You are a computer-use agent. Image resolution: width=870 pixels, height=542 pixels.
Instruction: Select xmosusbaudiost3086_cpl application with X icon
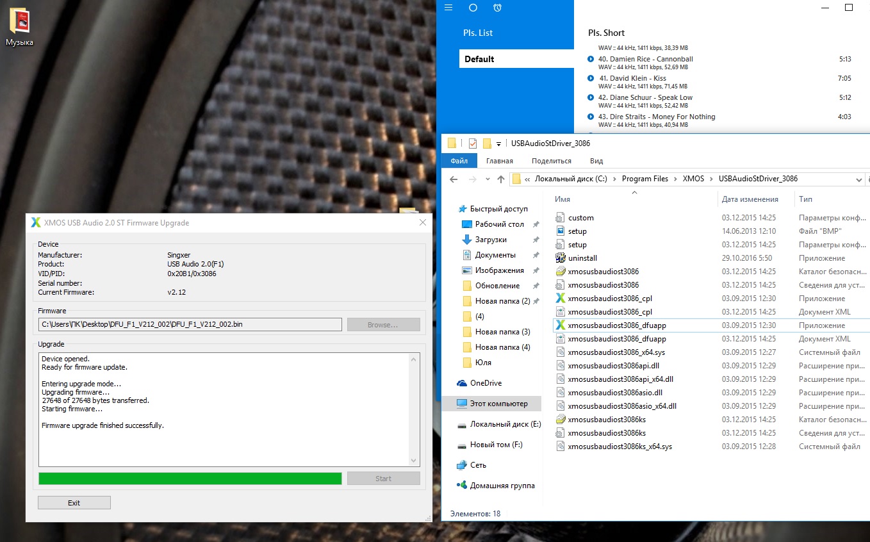(x=610, y=299)
